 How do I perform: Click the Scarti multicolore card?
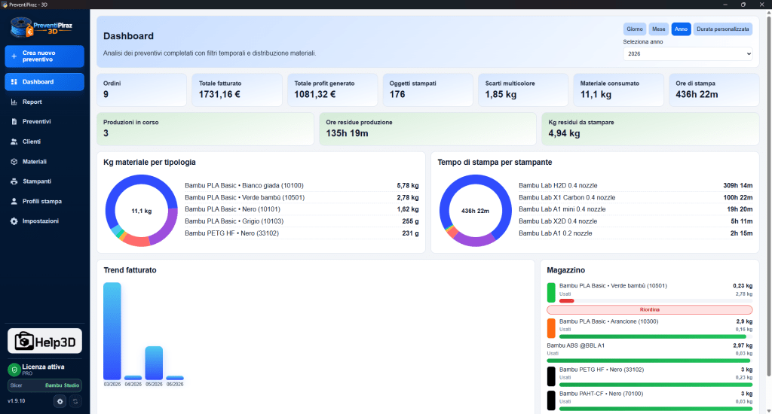(523, 90)
